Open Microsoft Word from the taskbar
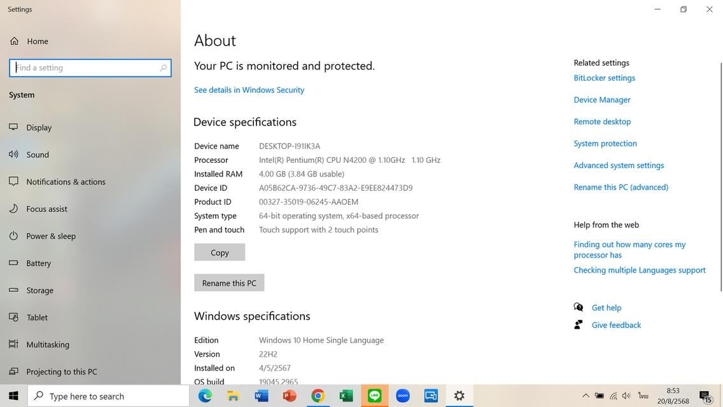The image size is (723, 407). [x=262, y=396]
